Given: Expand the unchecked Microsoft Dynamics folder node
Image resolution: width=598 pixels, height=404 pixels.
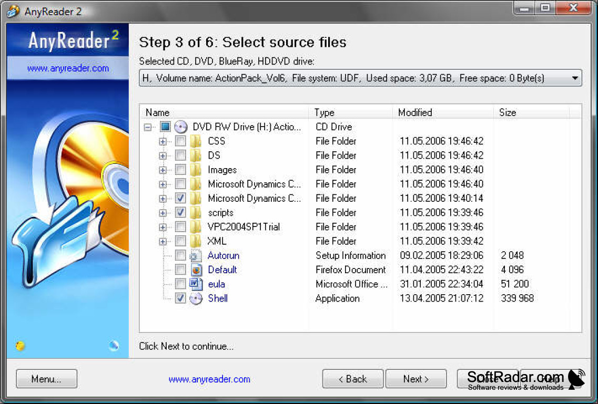Looking at the screenshot, I should pos(163,184).
